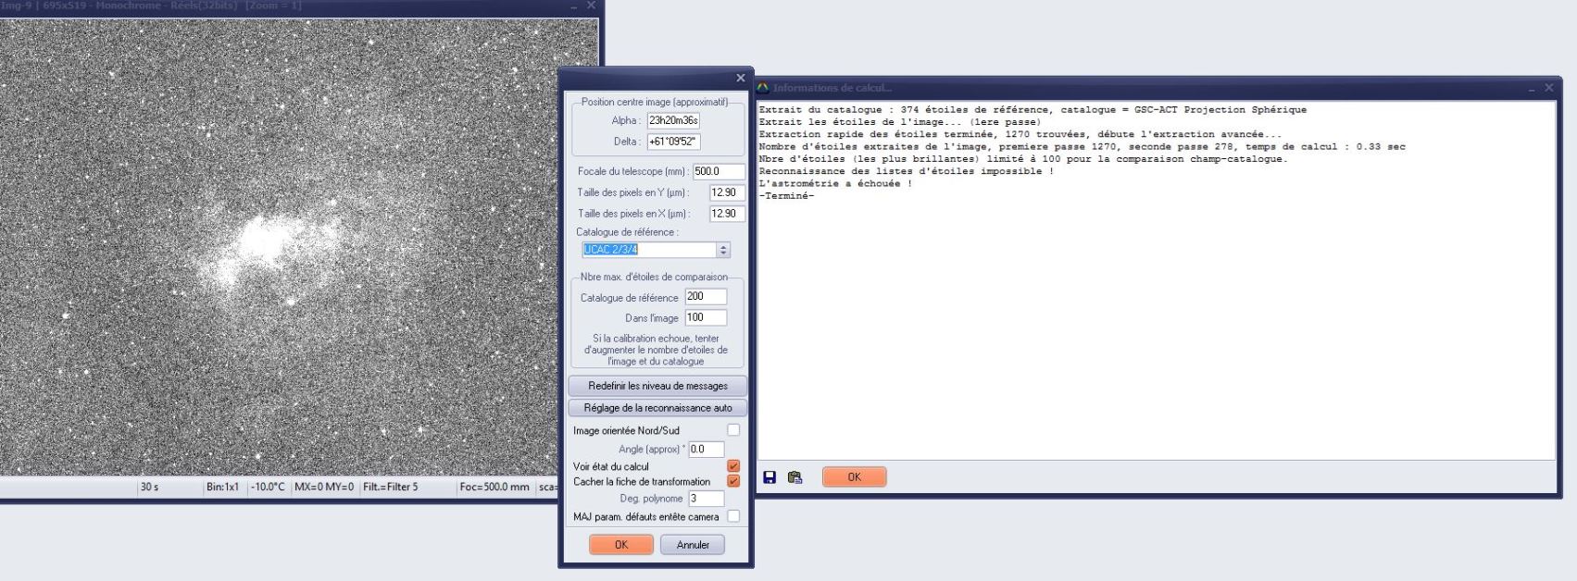Click Annuler in the astrometry dialog
The image size is (1577, 581).
[x=693, y=545]
